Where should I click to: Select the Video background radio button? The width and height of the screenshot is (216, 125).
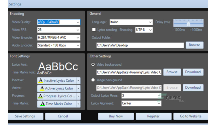pyautogui.click(x=93, y=64)
